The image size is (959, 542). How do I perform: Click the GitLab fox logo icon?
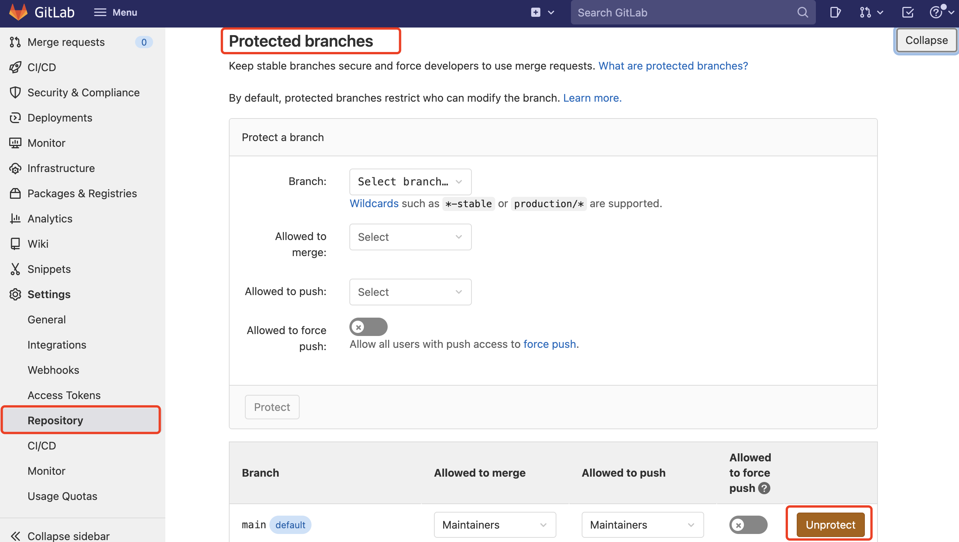pyautogui.click(x=18, y=12)
